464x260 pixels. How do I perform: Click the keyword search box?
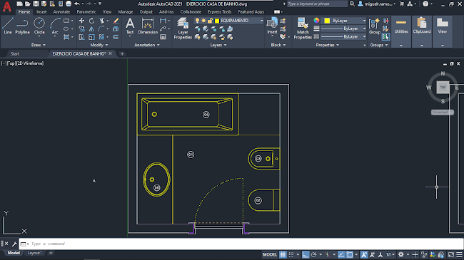(x=317, y=4)
